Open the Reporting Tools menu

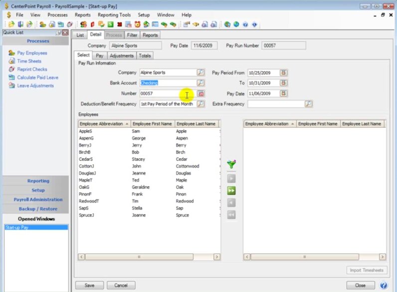click(114, 15)
